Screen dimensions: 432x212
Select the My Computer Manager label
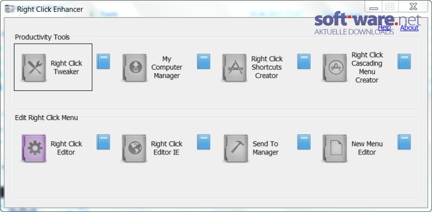point(167,68)
